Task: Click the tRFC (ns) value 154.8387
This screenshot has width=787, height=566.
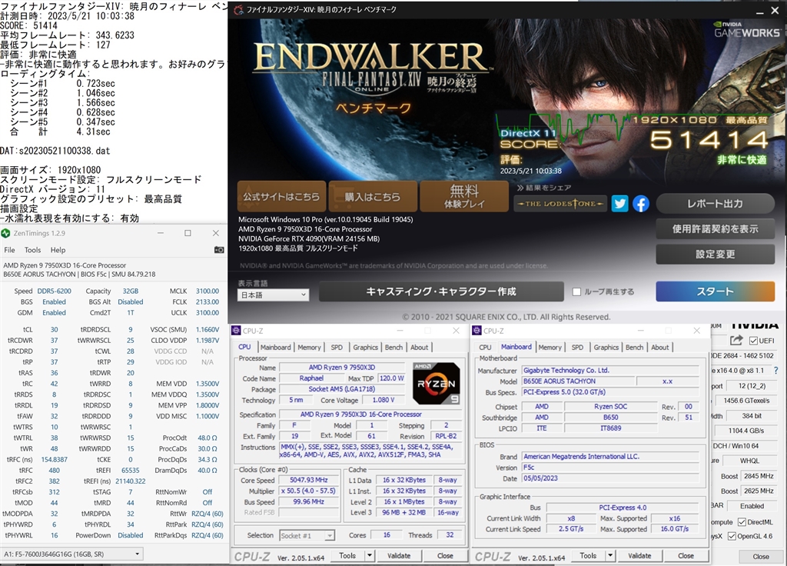Action: 55,459
